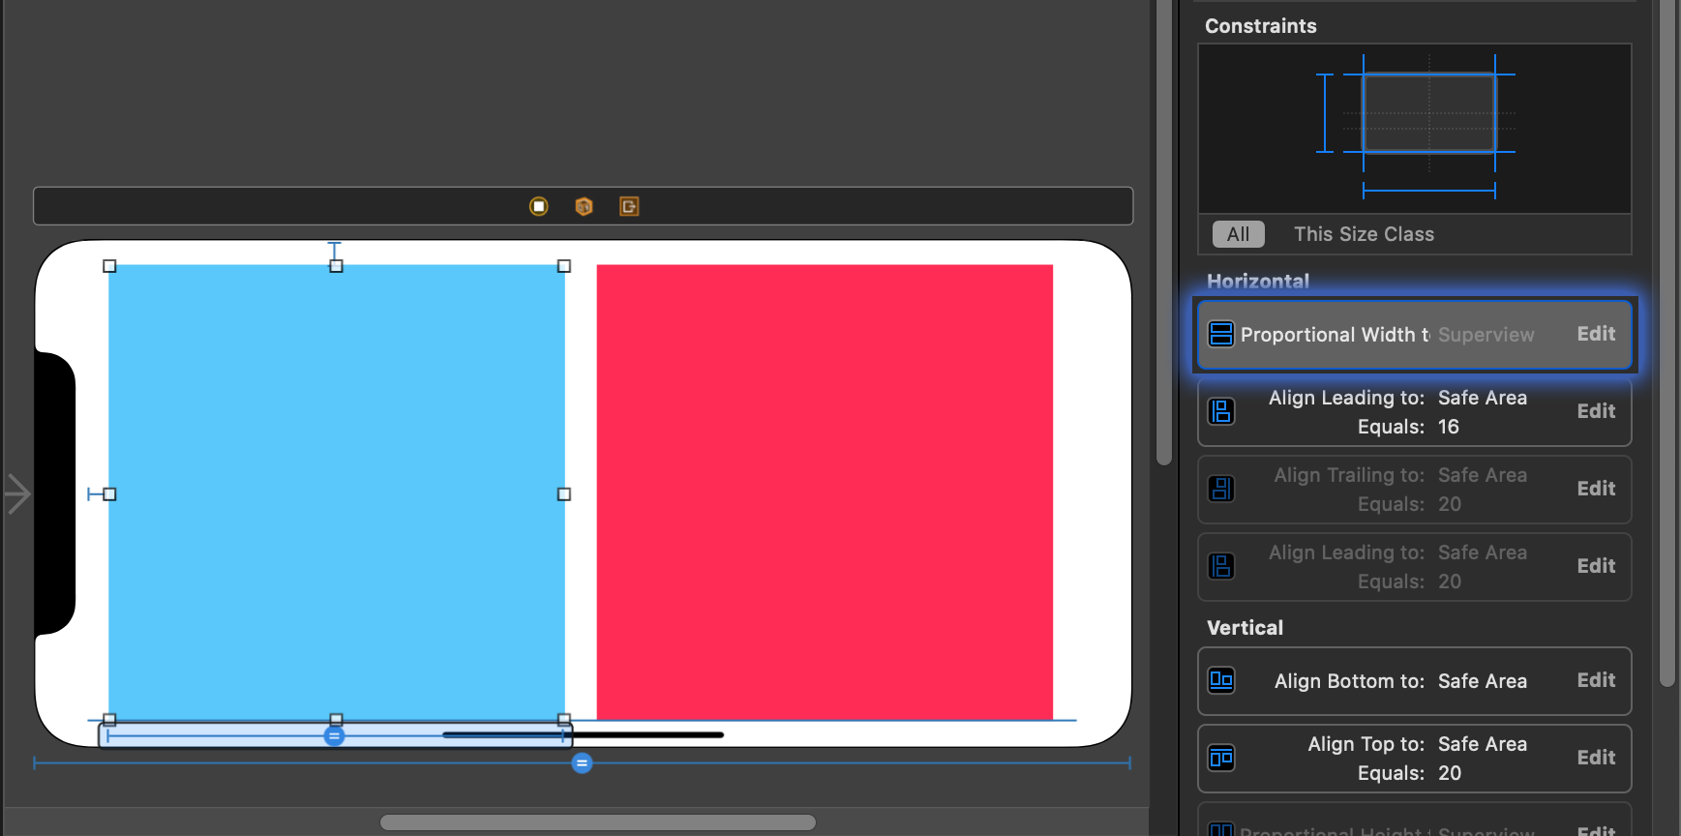The image size is (1681, 836).
Task: Click icon of Align Leading Equals 16 constraint
Action: (1221, 412)
